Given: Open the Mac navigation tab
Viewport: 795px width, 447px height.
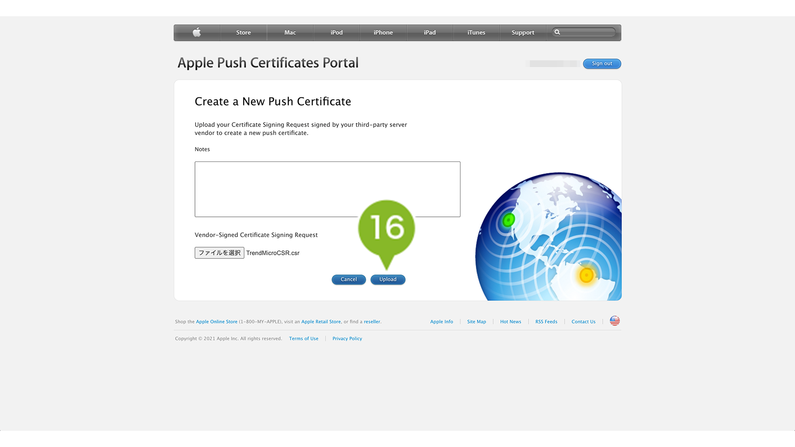Looking at the screenshot, I should (x=290, y=33).
